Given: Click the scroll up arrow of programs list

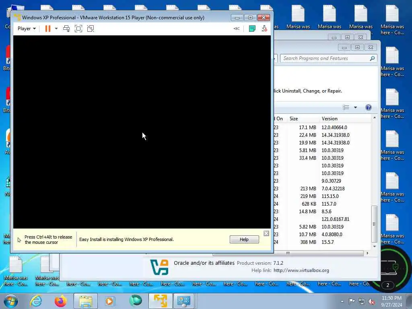Looking at the screenshot, I should [x=375, y=118].
